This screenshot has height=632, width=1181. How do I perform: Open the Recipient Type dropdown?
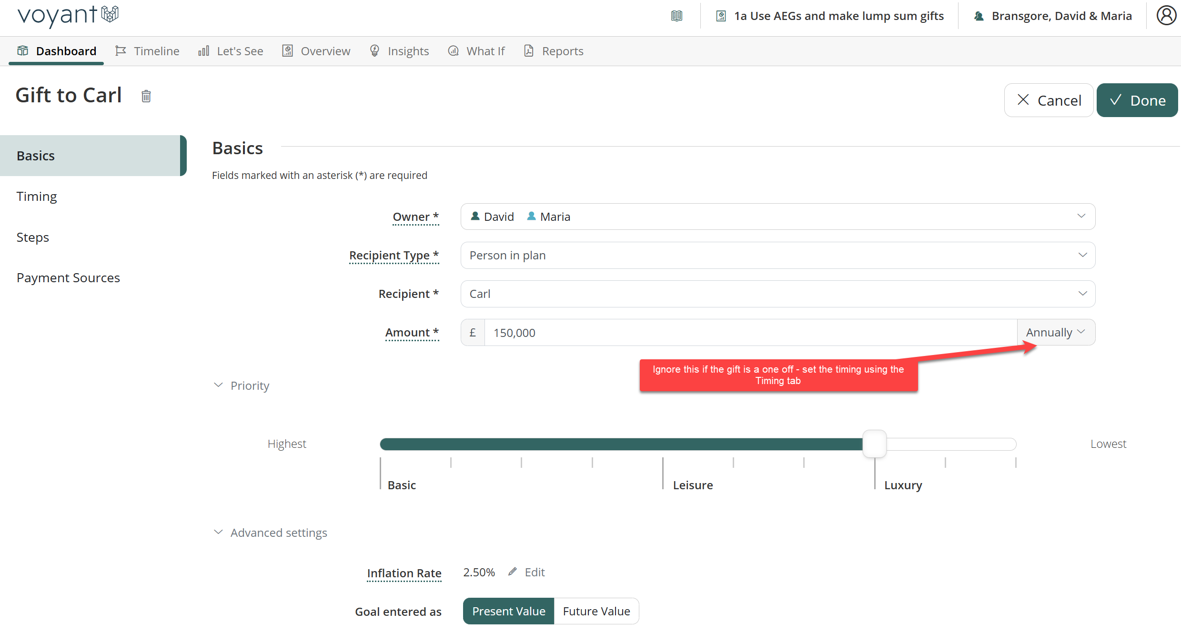pos(777,255)
